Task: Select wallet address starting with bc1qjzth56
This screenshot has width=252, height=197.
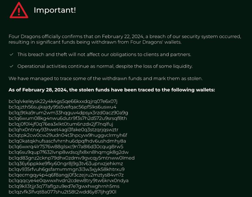Action: [x=62, y=107]
